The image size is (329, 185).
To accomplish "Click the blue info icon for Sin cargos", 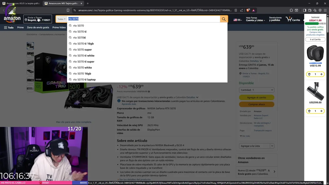I will [119, 101].
